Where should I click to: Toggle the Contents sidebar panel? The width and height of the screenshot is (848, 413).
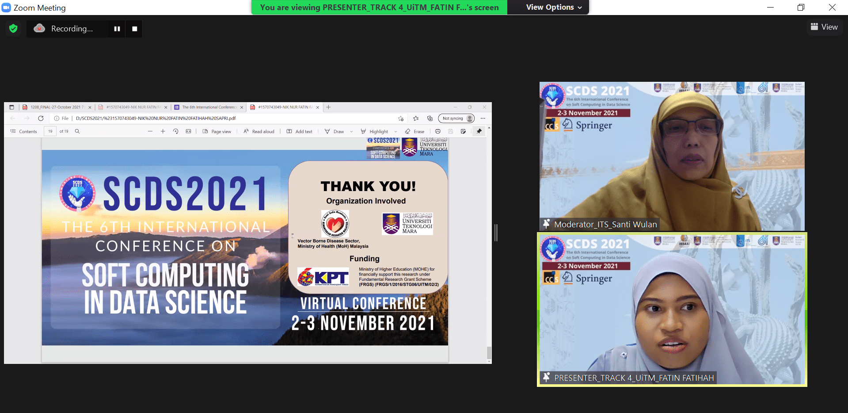[24, 131]
